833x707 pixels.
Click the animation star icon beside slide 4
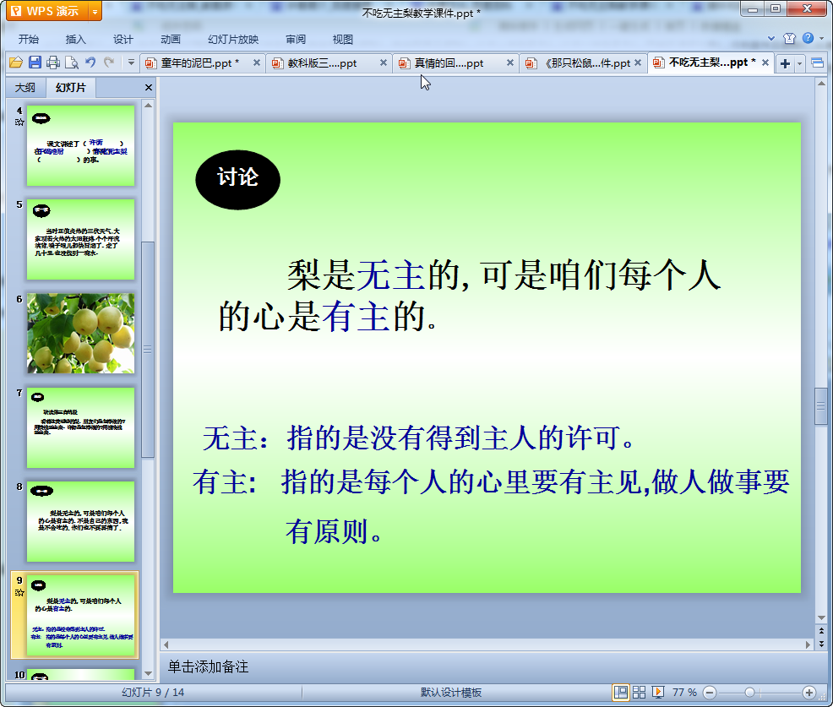point(19,122)
